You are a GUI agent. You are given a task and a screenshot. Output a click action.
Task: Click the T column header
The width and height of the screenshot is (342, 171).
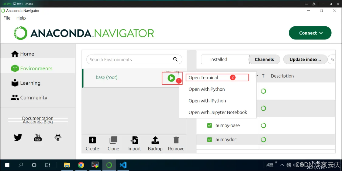pyautogui.click(x=263, y=76)
